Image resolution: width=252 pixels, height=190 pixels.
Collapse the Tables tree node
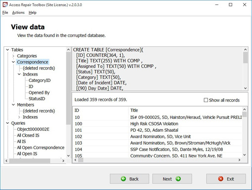click(x=7, y=50)
